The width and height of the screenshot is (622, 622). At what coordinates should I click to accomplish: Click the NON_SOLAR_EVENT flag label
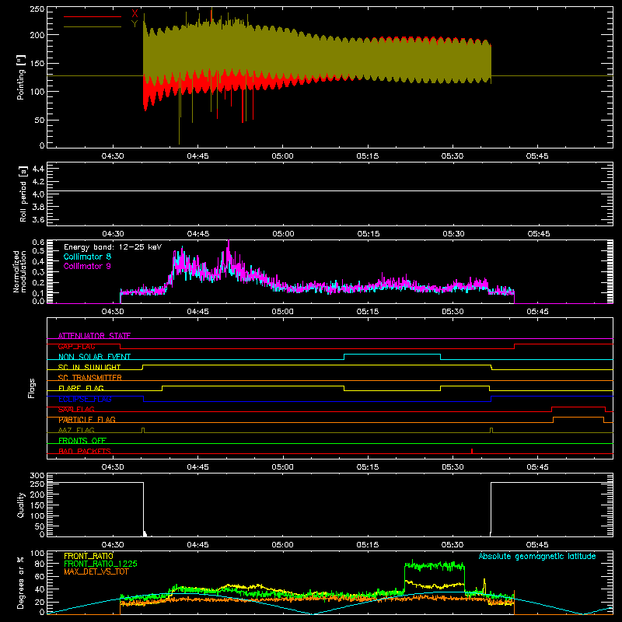click(x=94, y=357)
